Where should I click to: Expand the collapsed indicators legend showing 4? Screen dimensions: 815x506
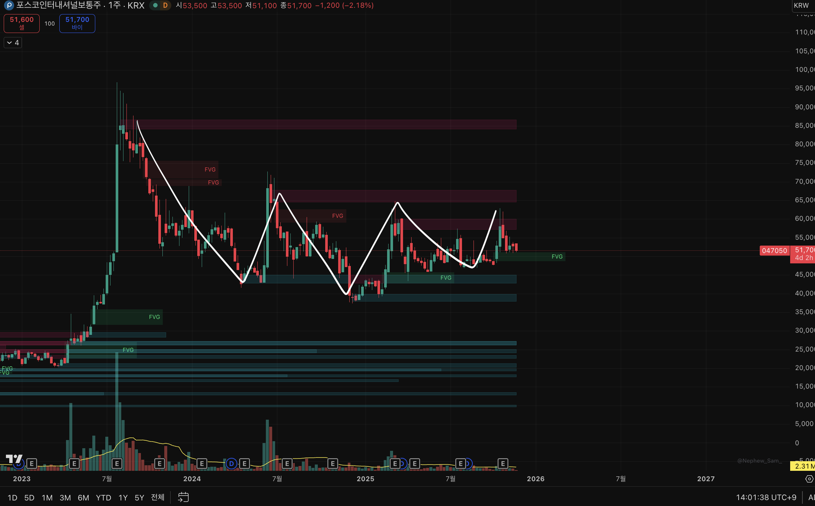[13, 43]
